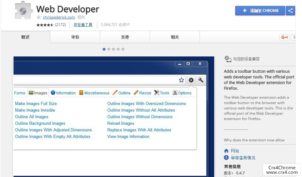Click Outline Background Images

(40, 123)
